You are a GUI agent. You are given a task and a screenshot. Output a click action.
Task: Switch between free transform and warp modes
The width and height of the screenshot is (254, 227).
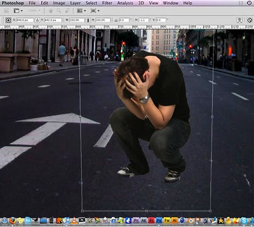(239, 20)
